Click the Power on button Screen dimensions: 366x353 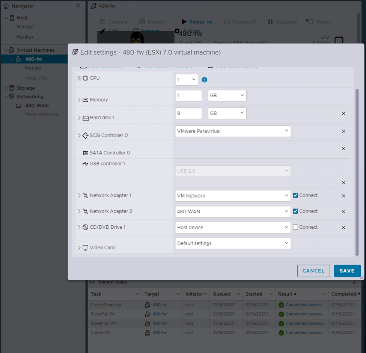point(197,22)
